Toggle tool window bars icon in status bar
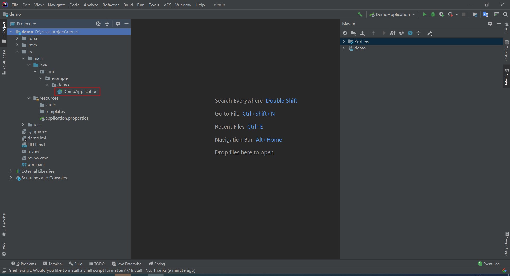 [4, 270]
